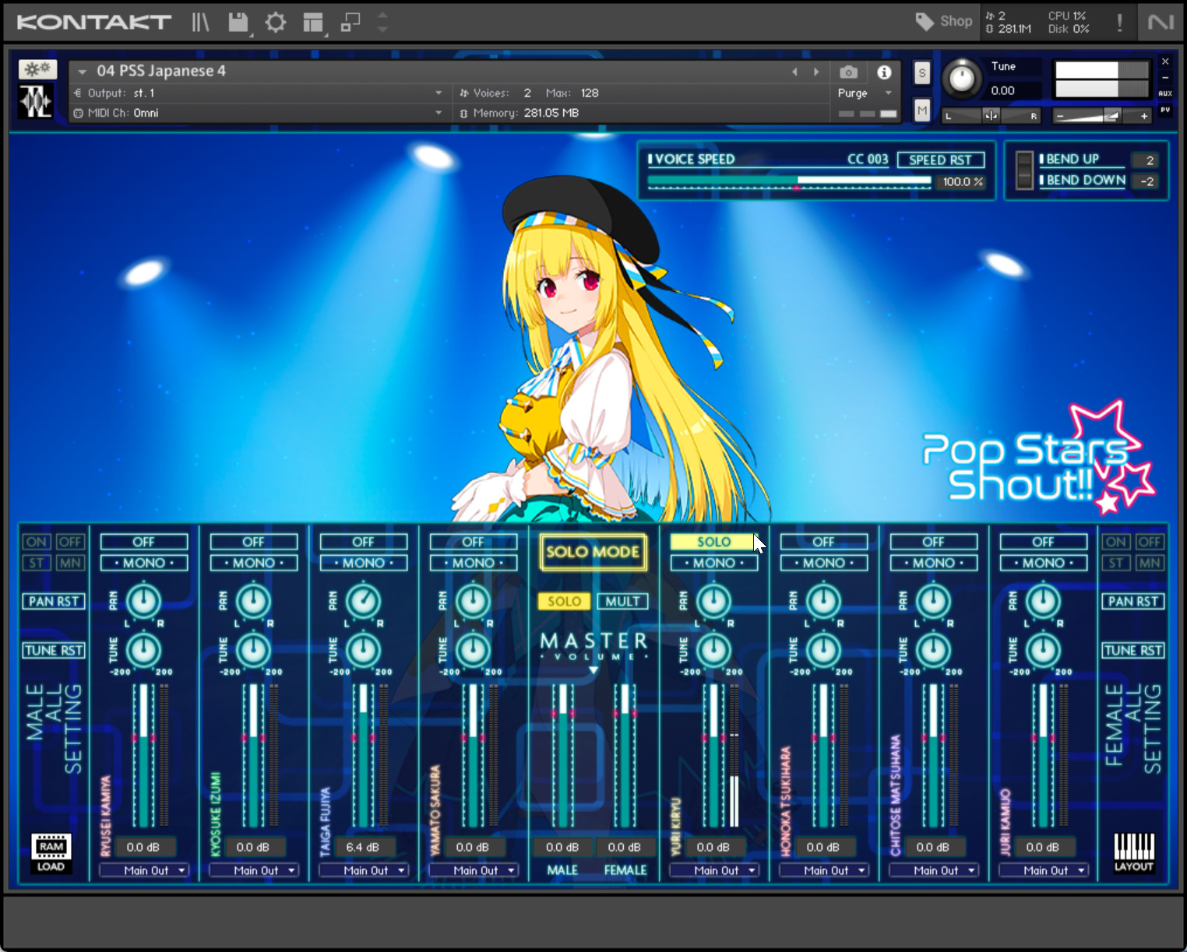Expand the instrument name dropdown arrow
This screenshot has width=1187, height=952.
82,72
